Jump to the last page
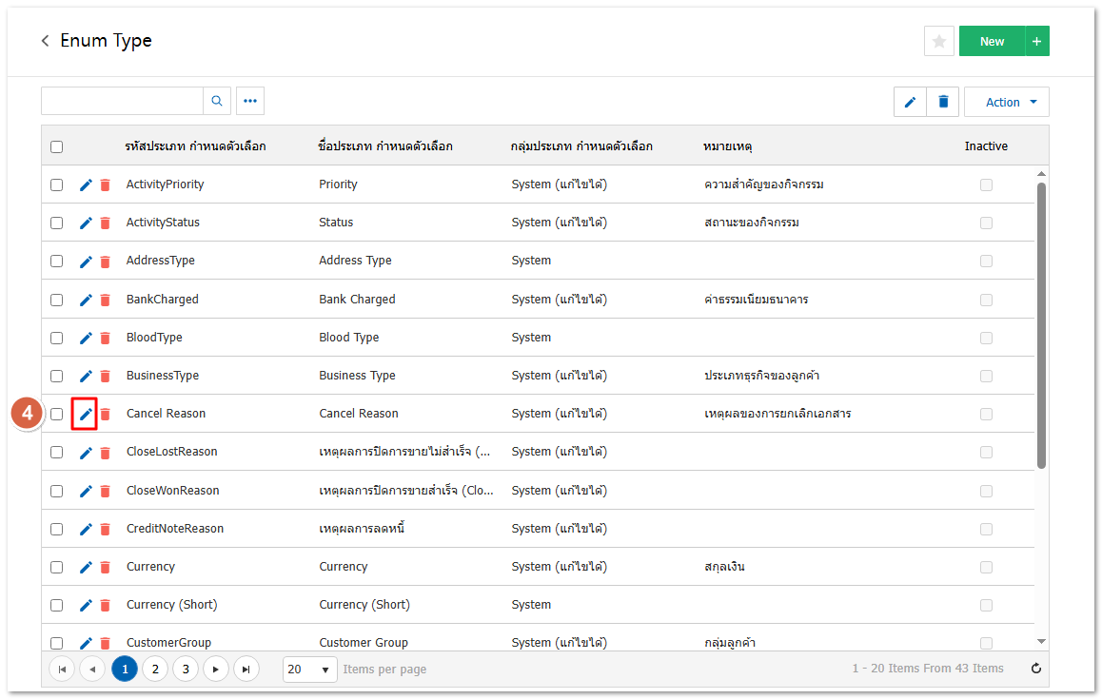 tap(246, 669)
